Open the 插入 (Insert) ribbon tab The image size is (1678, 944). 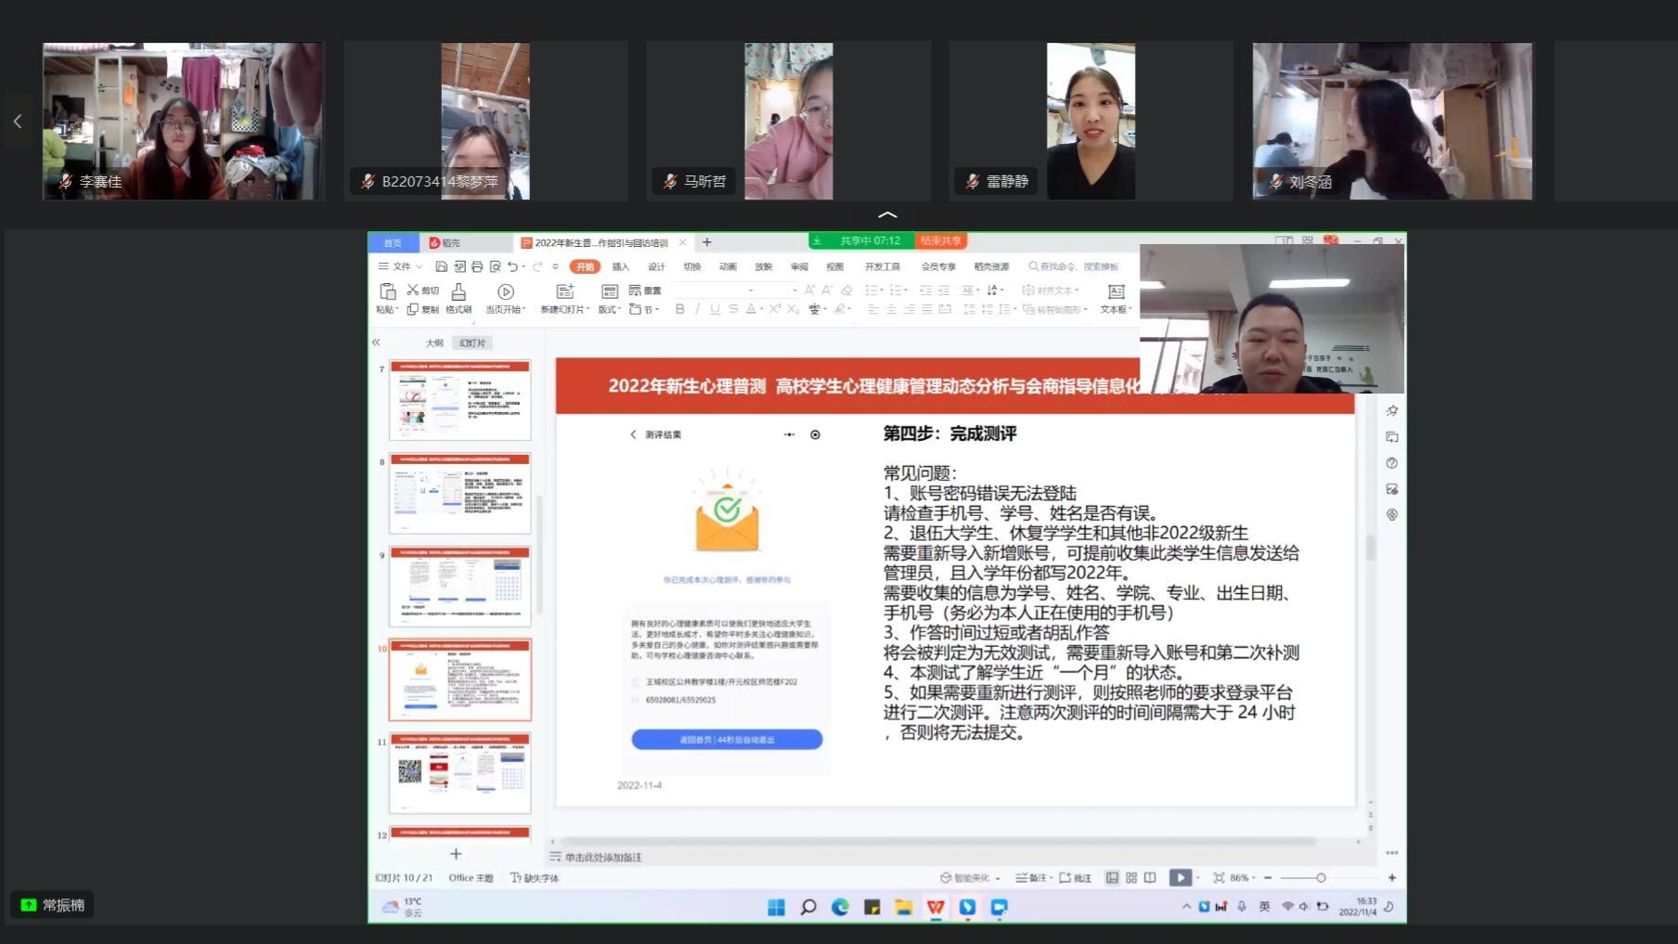coord(621,267)
